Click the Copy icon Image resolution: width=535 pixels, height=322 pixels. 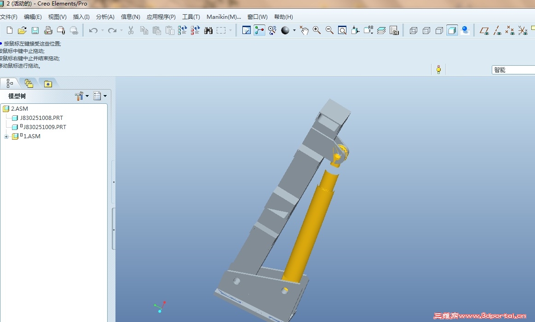coord(144,30)
